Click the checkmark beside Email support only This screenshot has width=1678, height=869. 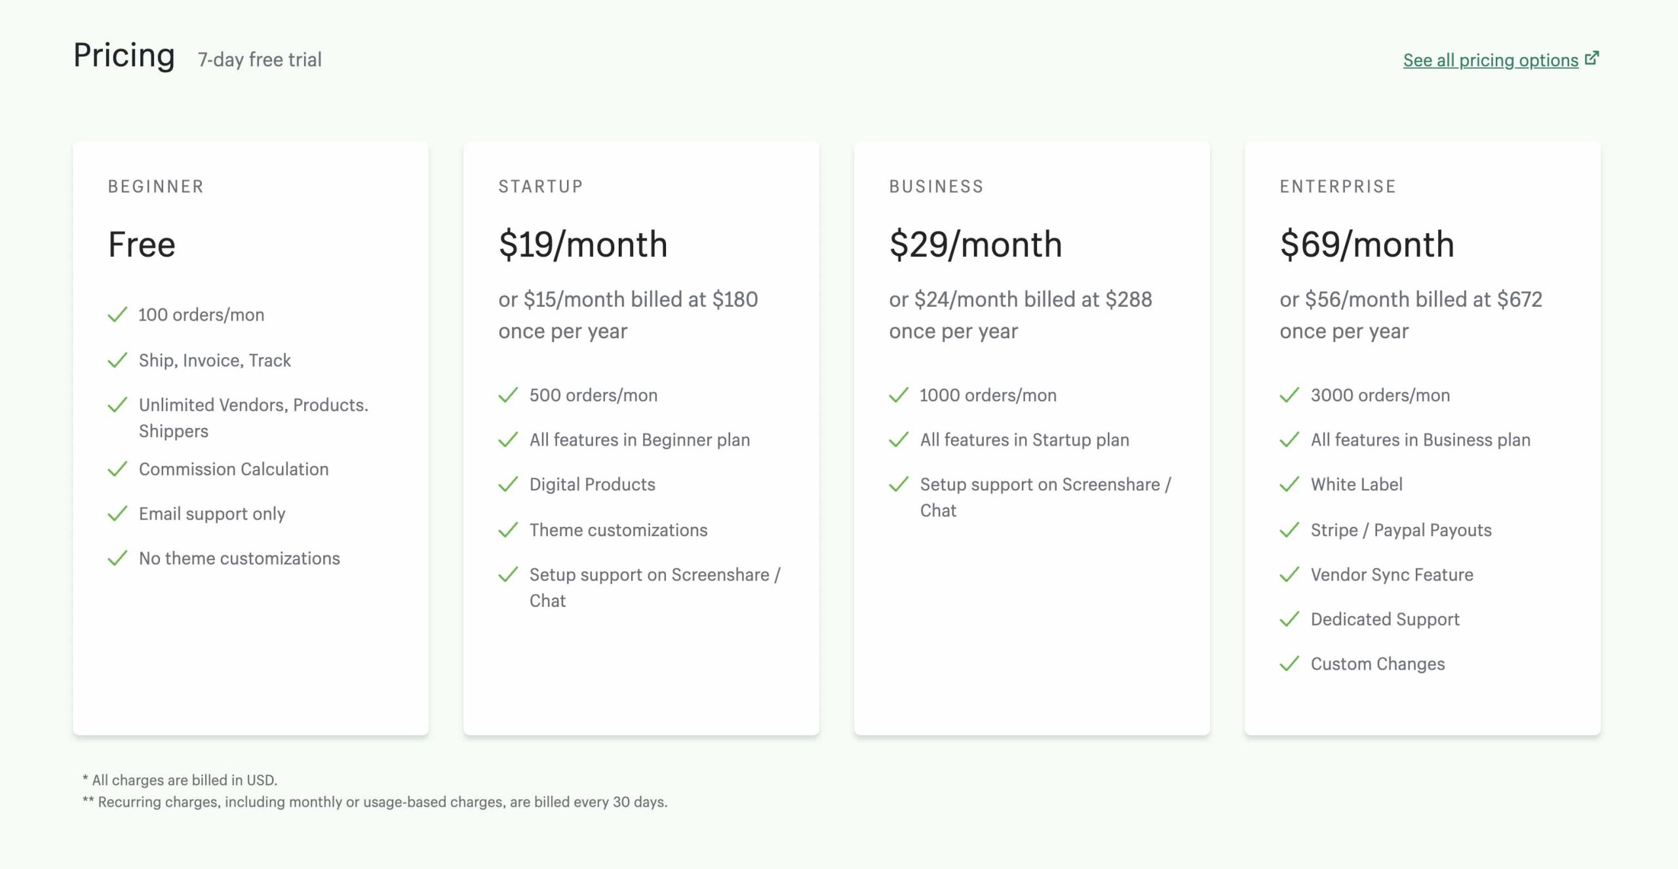coord(117,514)
